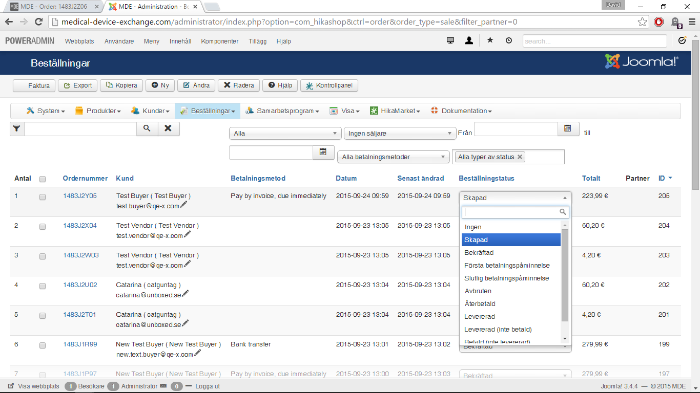Open the calendar picker for Från date
700x393 pixels.
pos(568,128)
